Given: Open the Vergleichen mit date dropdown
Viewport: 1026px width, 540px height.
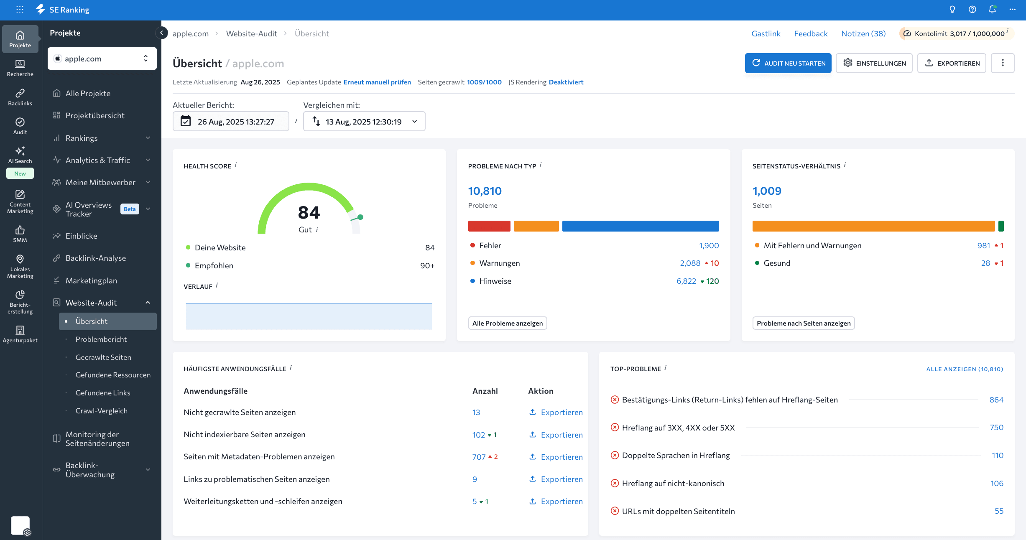Looking at the screenshot, I should [364, 121].
